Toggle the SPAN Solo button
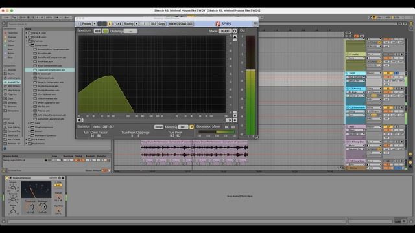This screenshot has height=233, width=415. coord(154,24)
